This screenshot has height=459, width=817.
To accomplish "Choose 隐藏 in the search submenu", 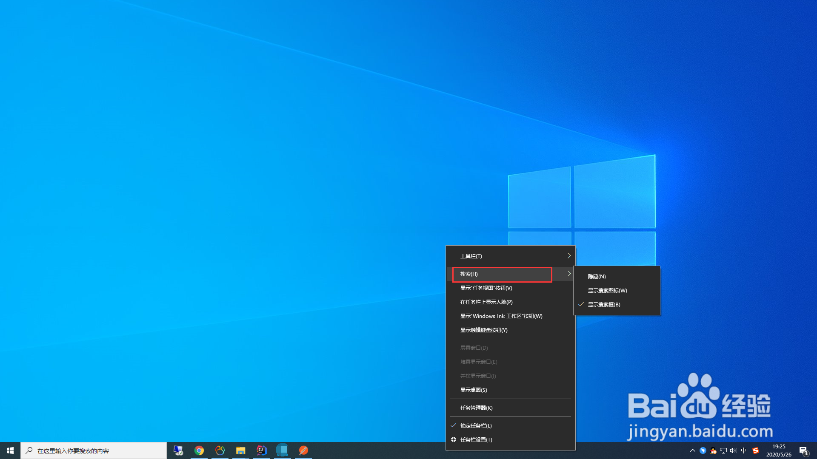I will (597, 276).
